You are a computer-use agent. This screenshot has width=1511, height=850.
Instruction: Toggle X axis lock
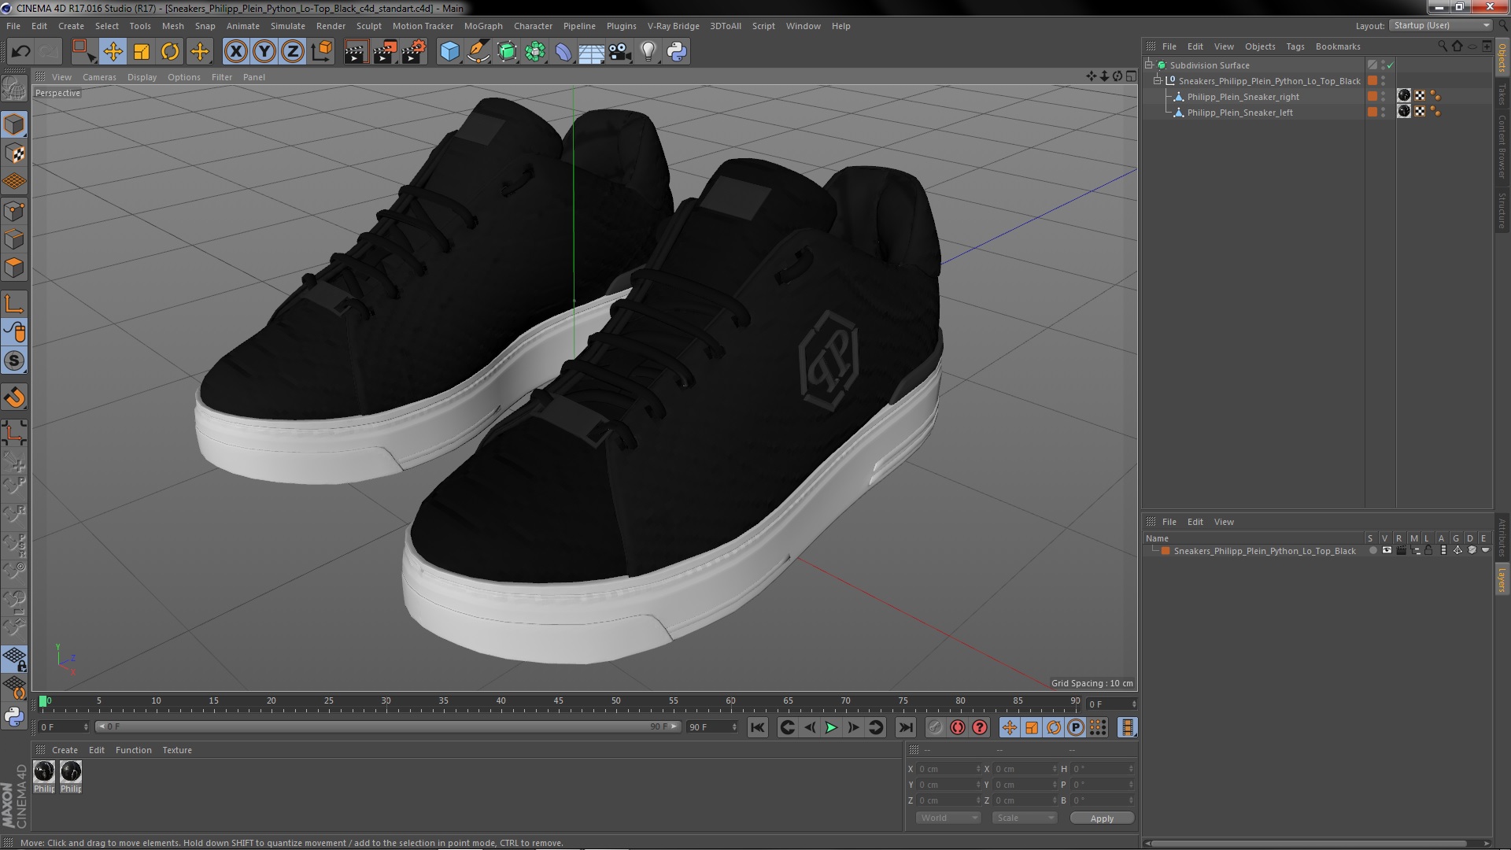[x=235, y=52]
